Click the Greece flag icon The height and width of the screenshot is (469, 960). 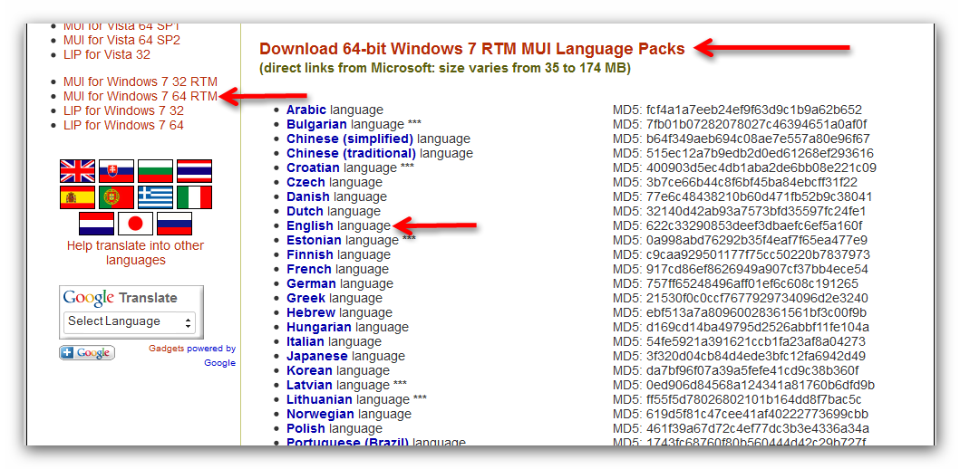(x=156, y=197)
